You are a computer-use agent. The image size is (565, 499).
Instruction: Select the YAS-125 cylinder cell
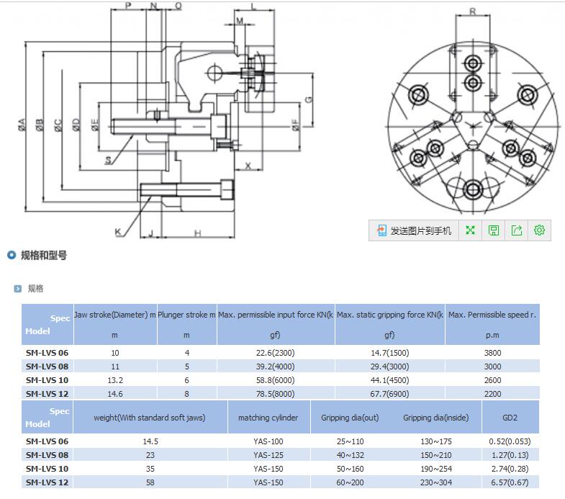(x=268, y=455)
